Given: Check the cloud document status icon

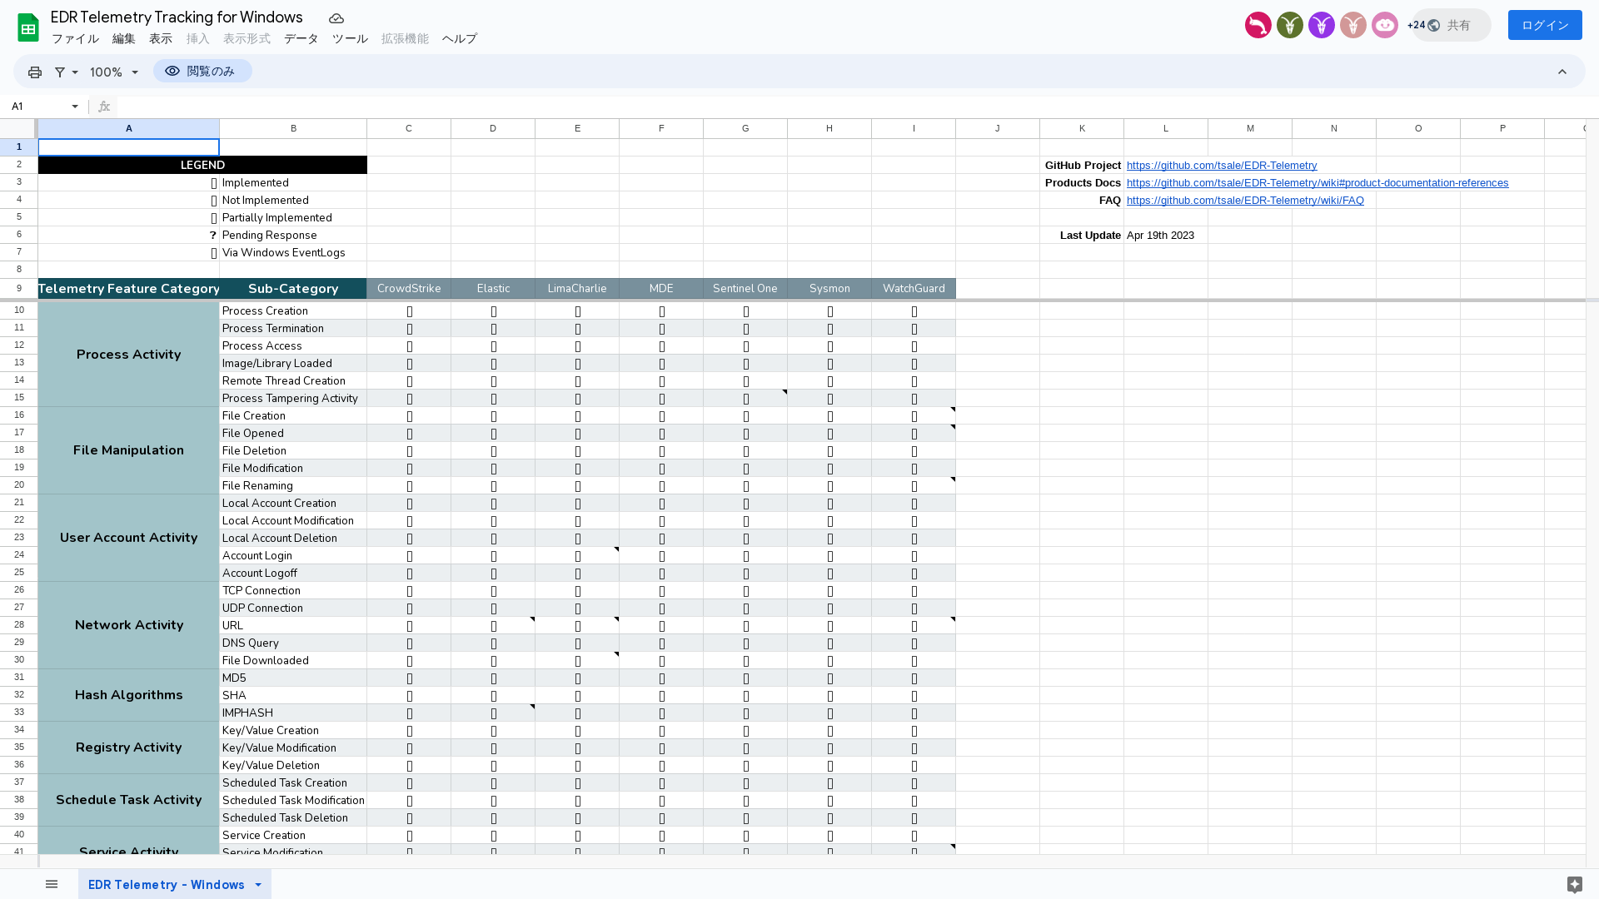Looking at the screenshot, I should click(336, 18).
